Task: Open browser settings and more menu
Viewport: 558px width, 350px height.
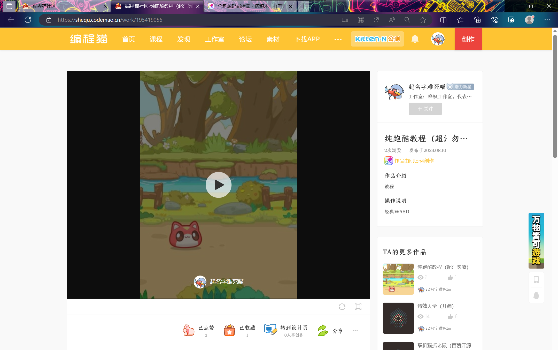Action: [547, 20]
